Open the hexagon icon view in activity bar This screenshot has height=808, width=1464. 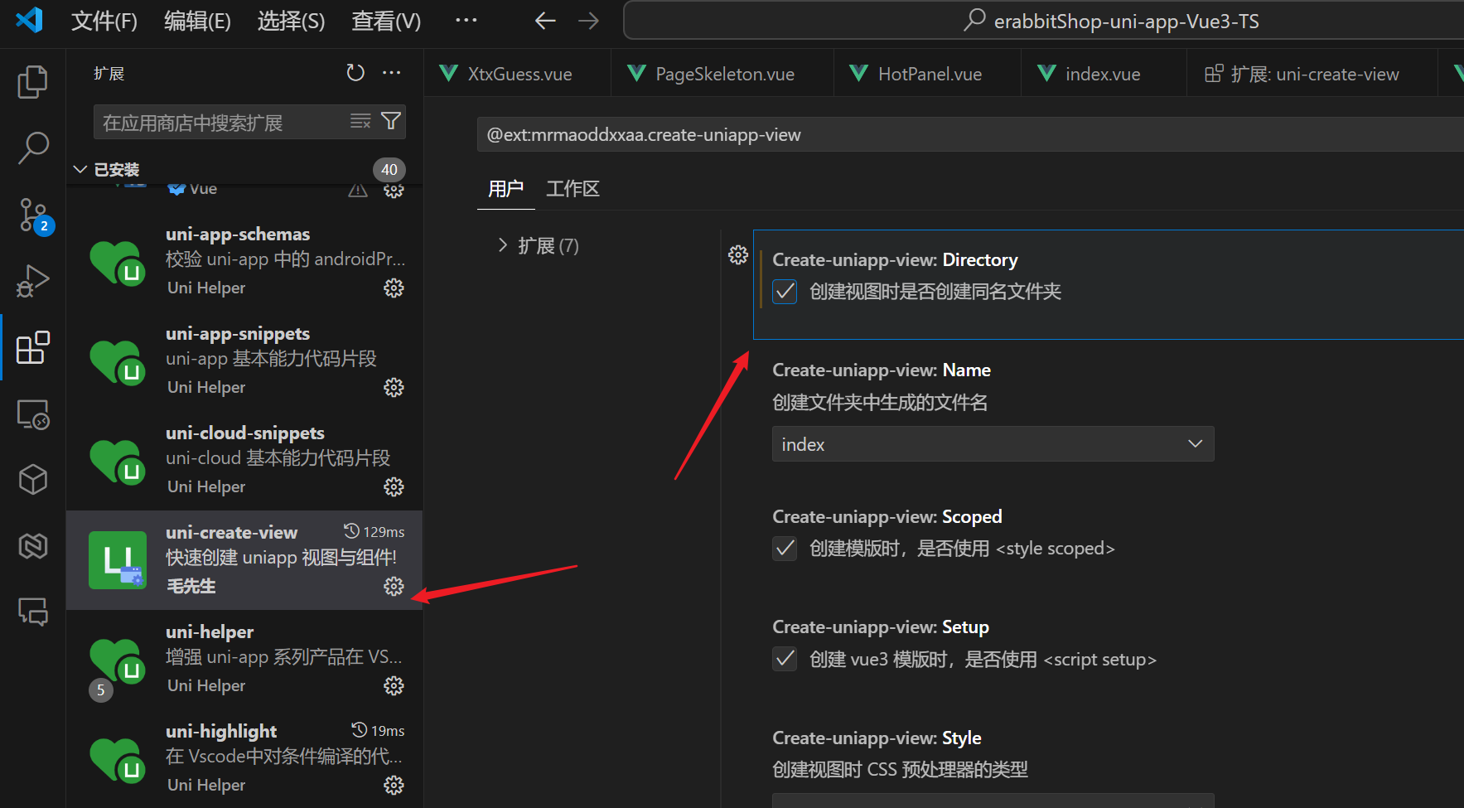pos(33,546)
